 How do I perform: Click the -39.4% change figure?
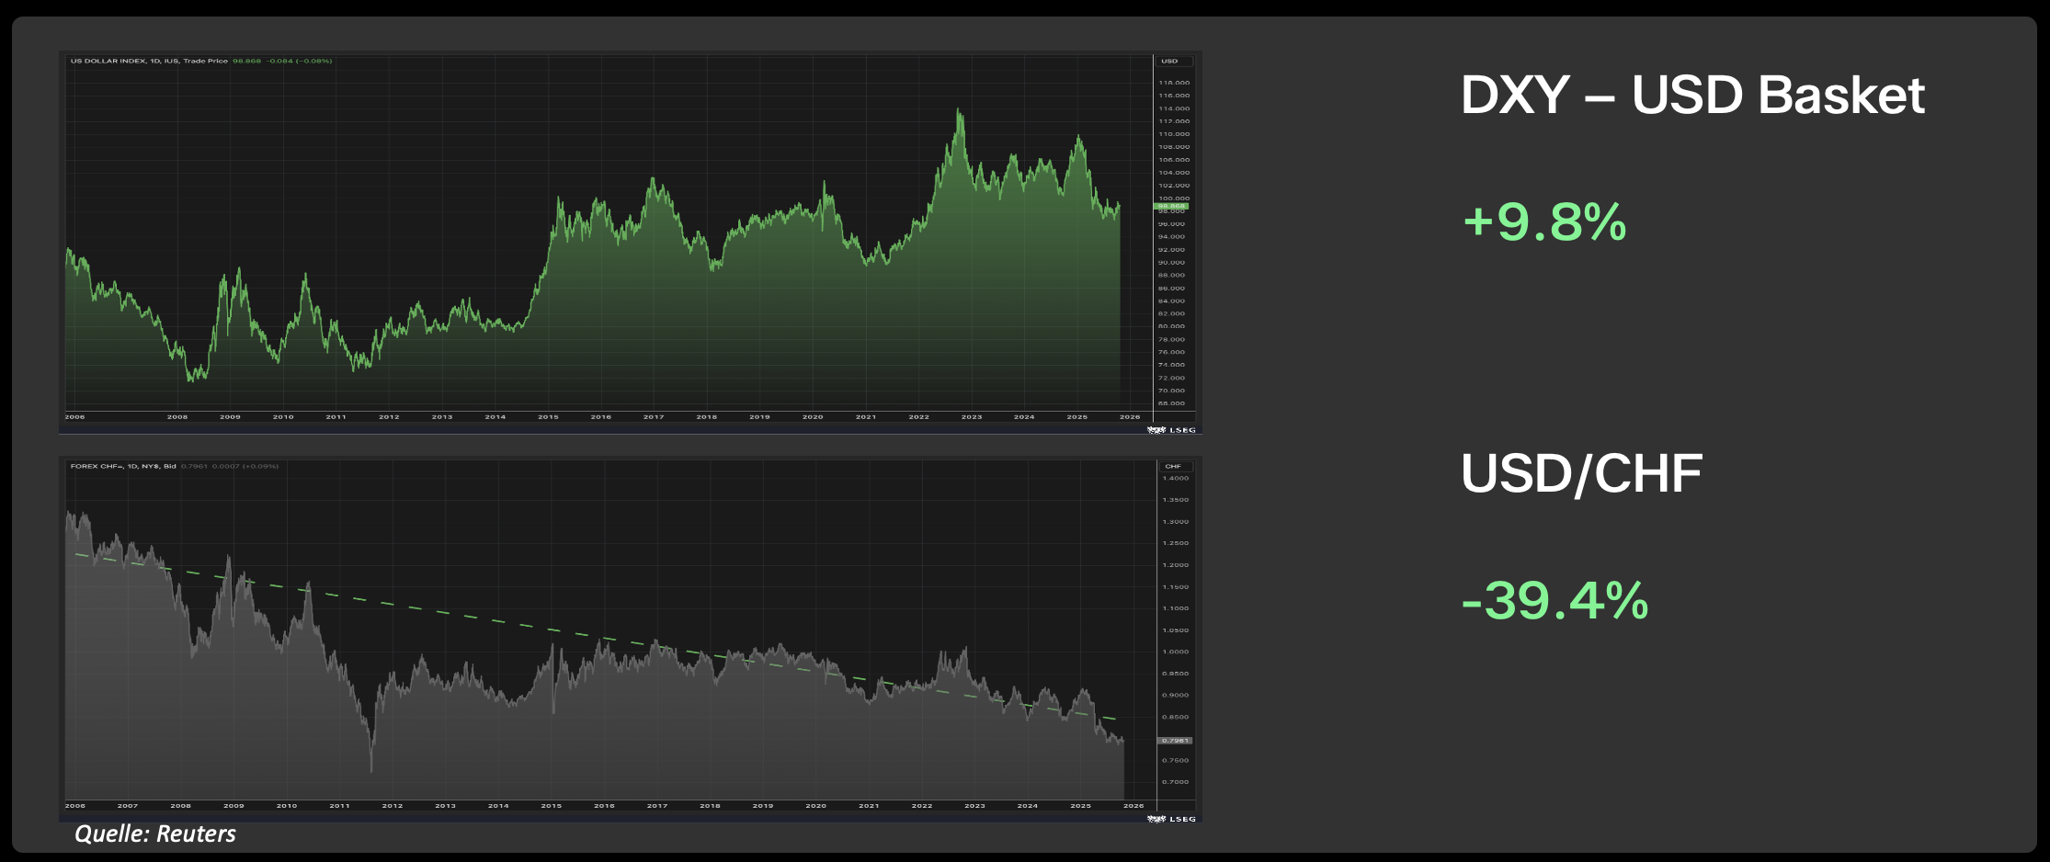[x=1555, y=600]
